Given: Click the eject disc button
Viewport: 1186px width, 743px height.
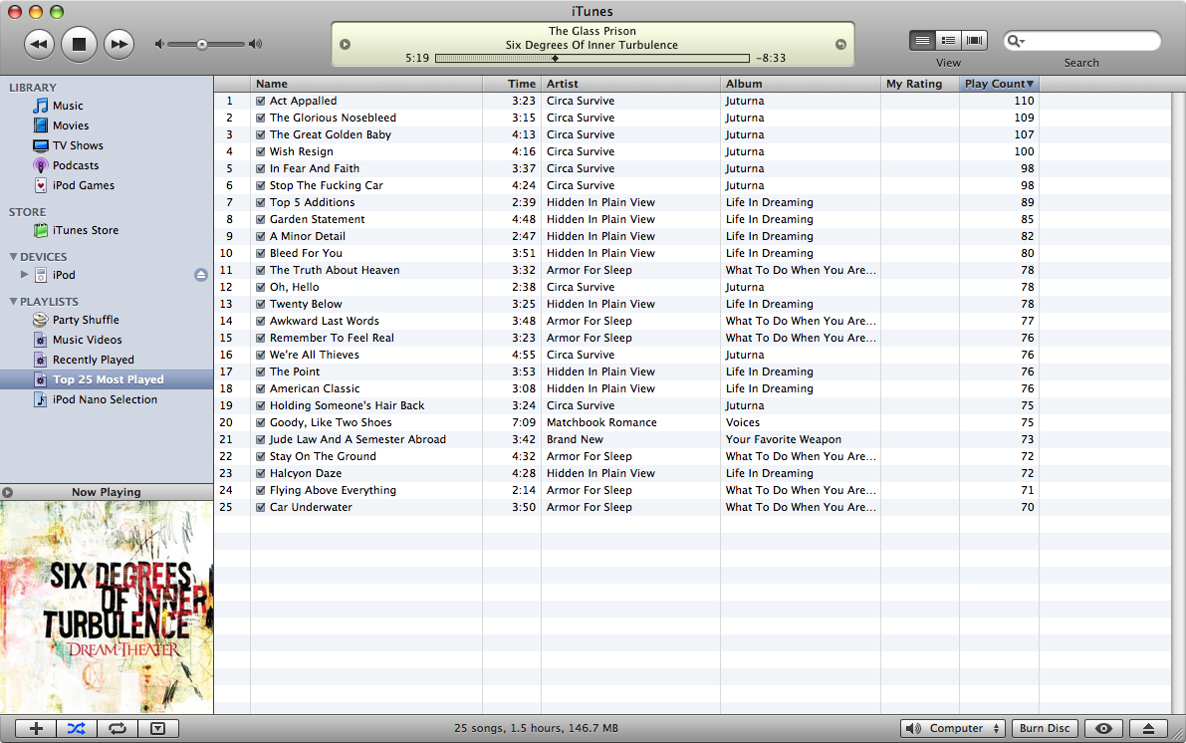Looking at the screenshot, I should [1148, 729].
